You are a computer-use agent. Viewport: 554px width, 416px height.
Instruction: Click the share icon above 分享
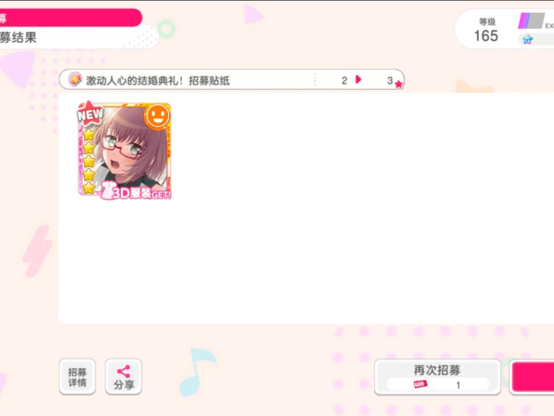(x=124, y=371)
